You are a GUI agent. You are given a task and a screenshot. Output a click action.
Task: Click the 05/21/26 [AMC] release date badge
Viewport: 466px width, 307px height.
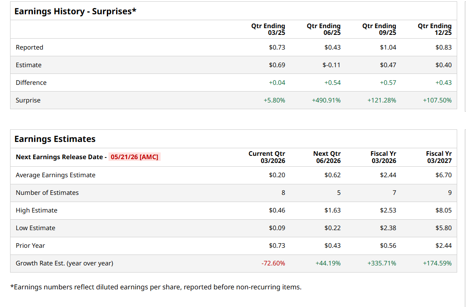pyautogui.click(x=135, y=157)
